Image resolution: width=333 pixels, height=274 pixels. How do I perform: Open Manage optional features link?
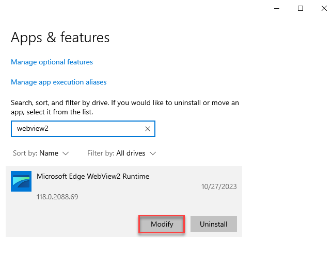[52, 62]
